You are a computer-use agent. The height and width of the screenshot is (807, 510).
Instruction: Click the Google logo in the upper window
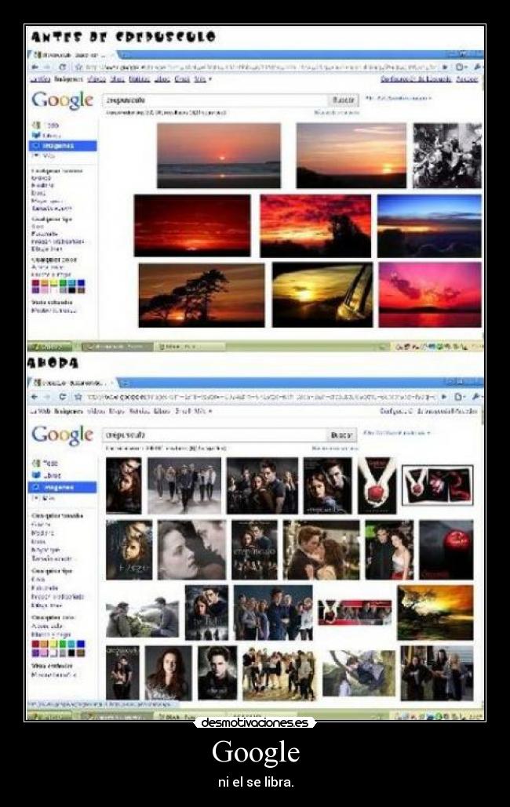(x=62, y=100)
